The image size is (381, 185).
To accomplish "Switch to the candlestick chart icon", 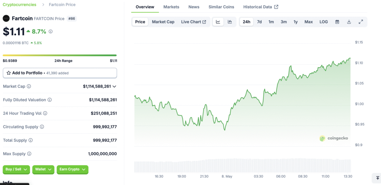I will [x=230, y=22].
